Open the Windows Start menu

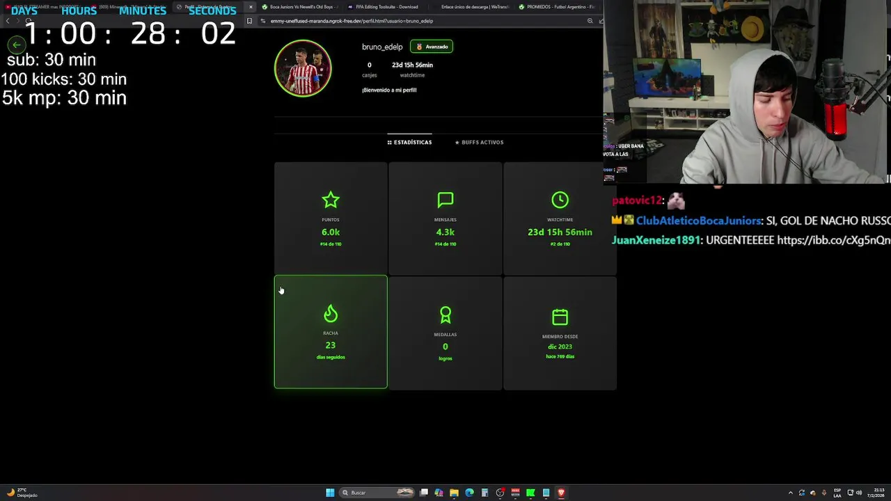click(330, 493)
